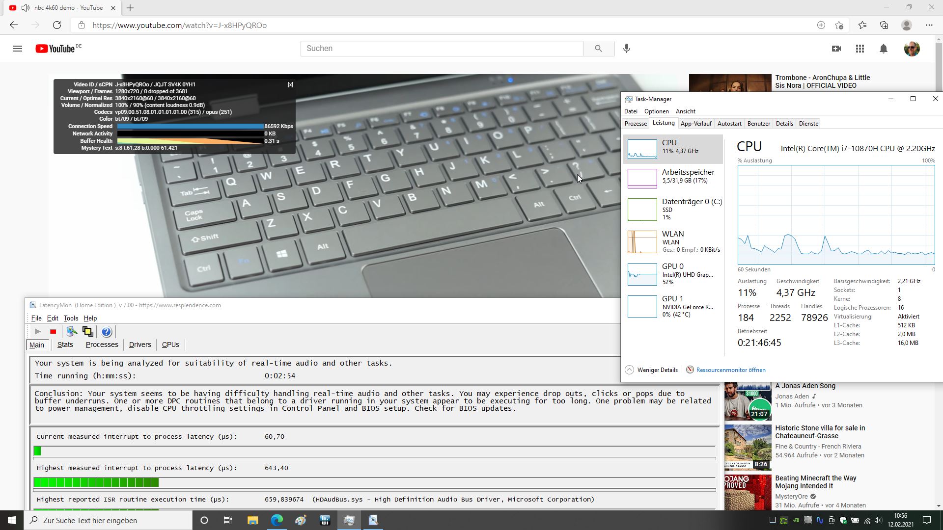
Task: Click the Ressourcenmonitor öffnen link
Action: pos(730,370)
